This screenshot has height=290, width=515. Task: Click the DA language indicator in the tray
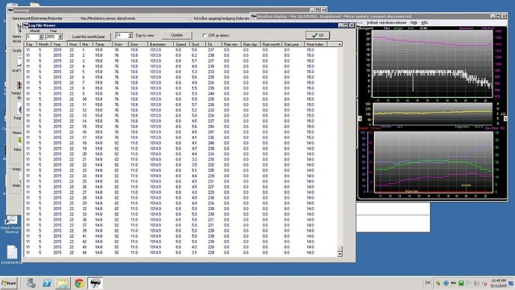click(428, 283)
